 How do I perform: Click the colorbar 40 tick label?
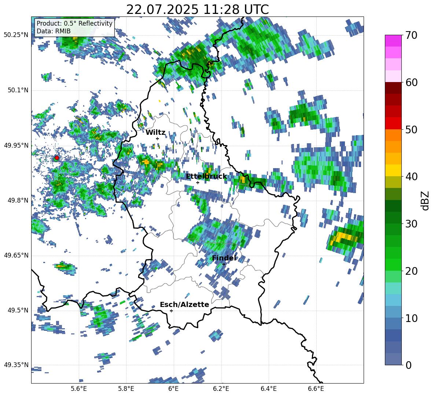(x=411, y=177)
